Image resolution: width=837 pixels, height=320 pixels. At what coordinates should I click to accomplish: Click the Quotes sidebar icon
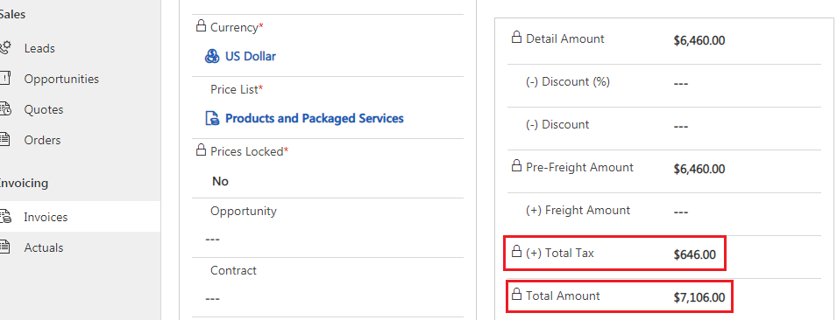point(4,109)
